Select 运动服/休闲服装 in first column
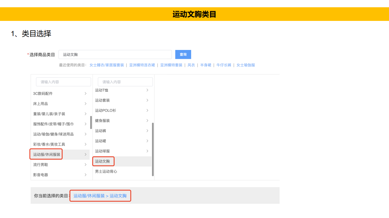This screenshot has height=218, width=389. coord(47,154)
